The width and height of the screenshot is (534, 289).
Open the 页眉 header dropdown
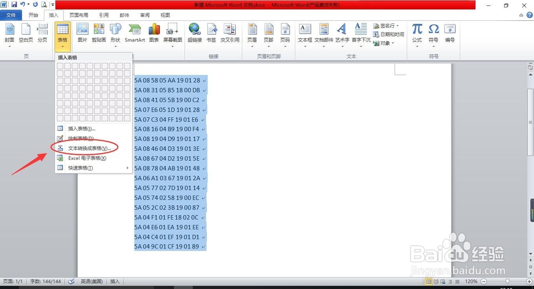click(x=252, y=35)
